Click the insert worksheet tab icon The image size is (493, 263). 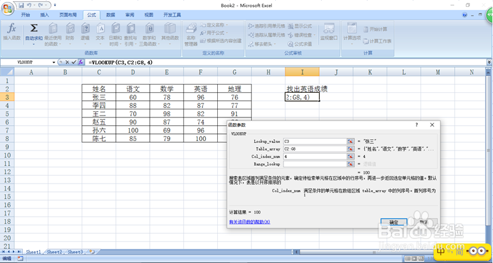92,252
